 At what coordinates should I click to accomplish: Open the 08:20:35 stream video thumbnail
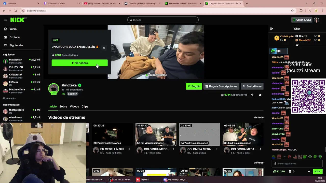[112, 134]
